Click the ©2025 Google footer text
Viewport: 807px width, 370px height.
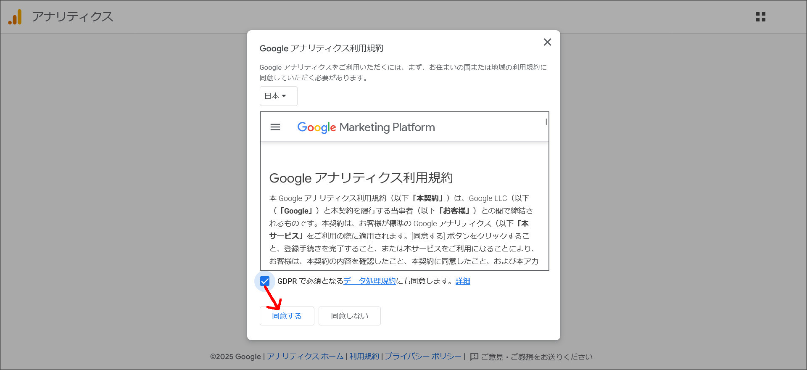pos(235,357)
